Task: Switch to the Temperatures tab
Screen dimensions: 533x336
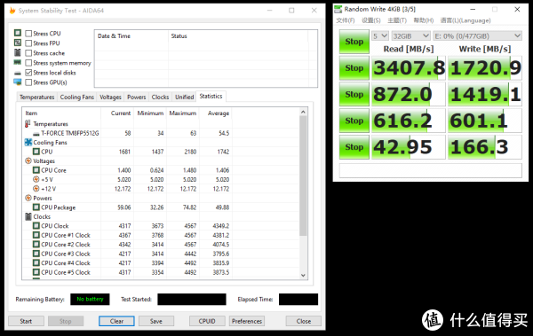Action: [36, 97]
